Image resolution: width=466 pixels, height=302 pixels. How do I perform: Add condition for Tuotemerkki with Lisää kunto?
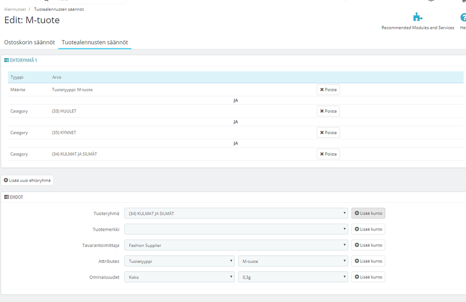coord(368,229)
